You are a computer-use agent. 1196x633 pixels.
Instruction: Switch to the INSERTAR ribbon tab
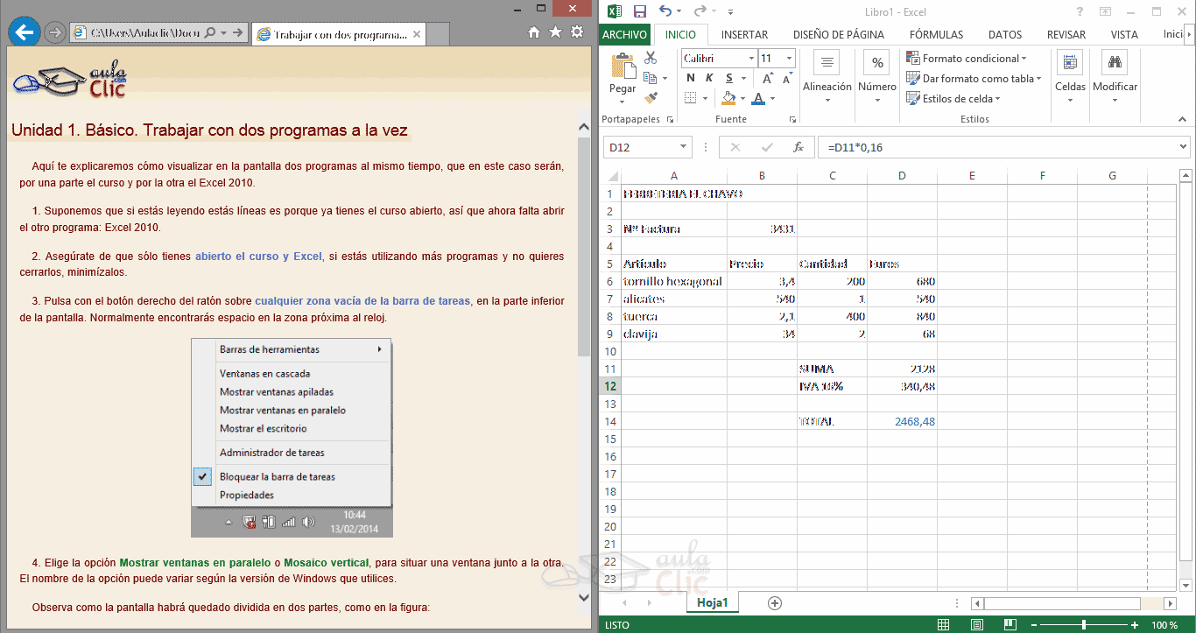coord(744,35)
